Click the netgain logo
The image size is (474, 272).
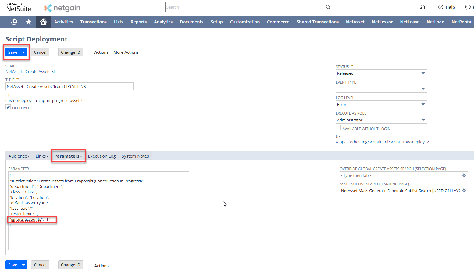pyautogui.click(x=62, y=8)
